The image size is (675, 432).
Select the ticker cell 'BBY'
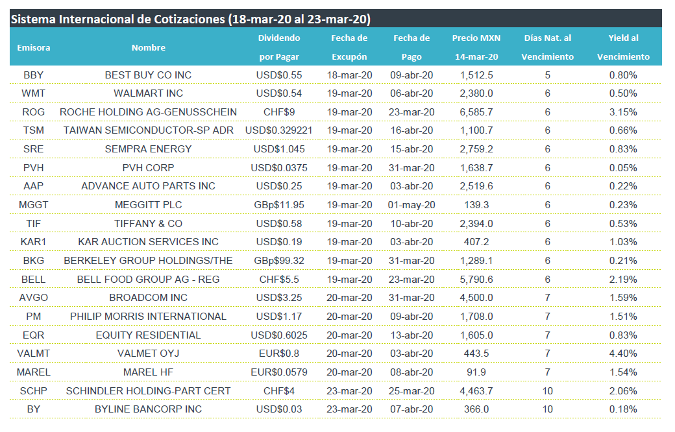coord(34,75)
